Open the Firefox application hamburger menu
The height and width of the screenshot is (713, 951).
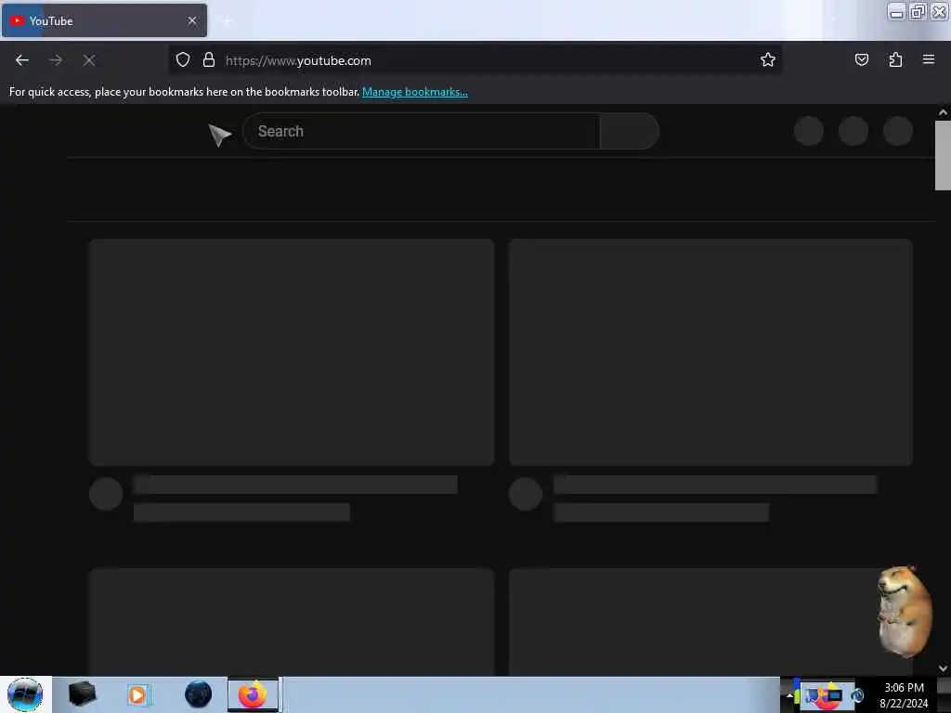[928, 59]
